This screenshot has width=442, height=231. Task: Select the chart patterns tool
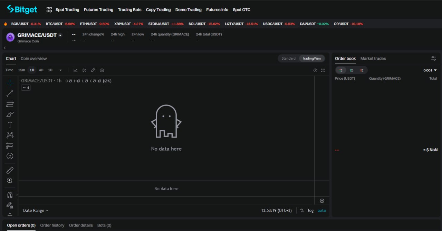tap(10, 135)
